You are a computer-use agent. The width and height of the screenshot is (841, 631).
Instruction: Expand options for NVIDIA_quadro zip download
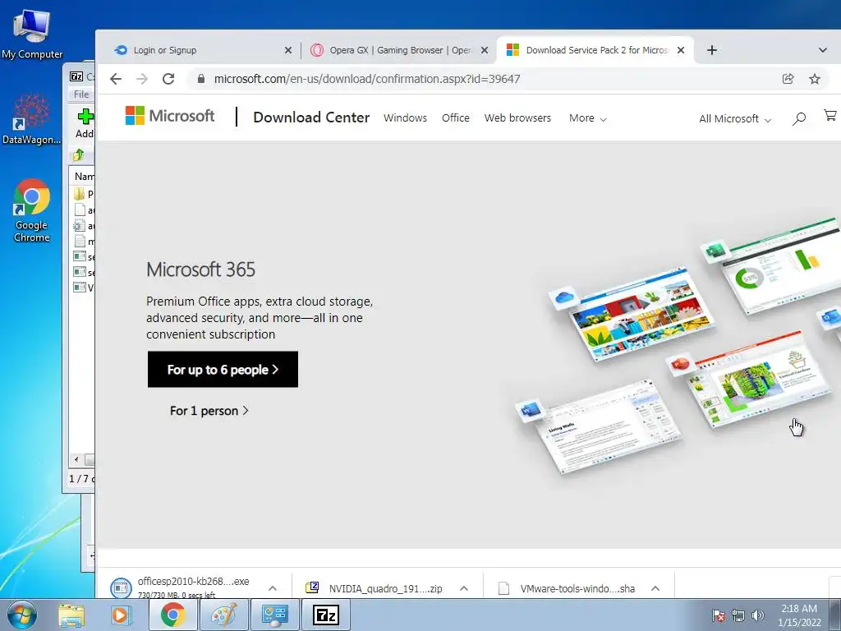[464, 588]
